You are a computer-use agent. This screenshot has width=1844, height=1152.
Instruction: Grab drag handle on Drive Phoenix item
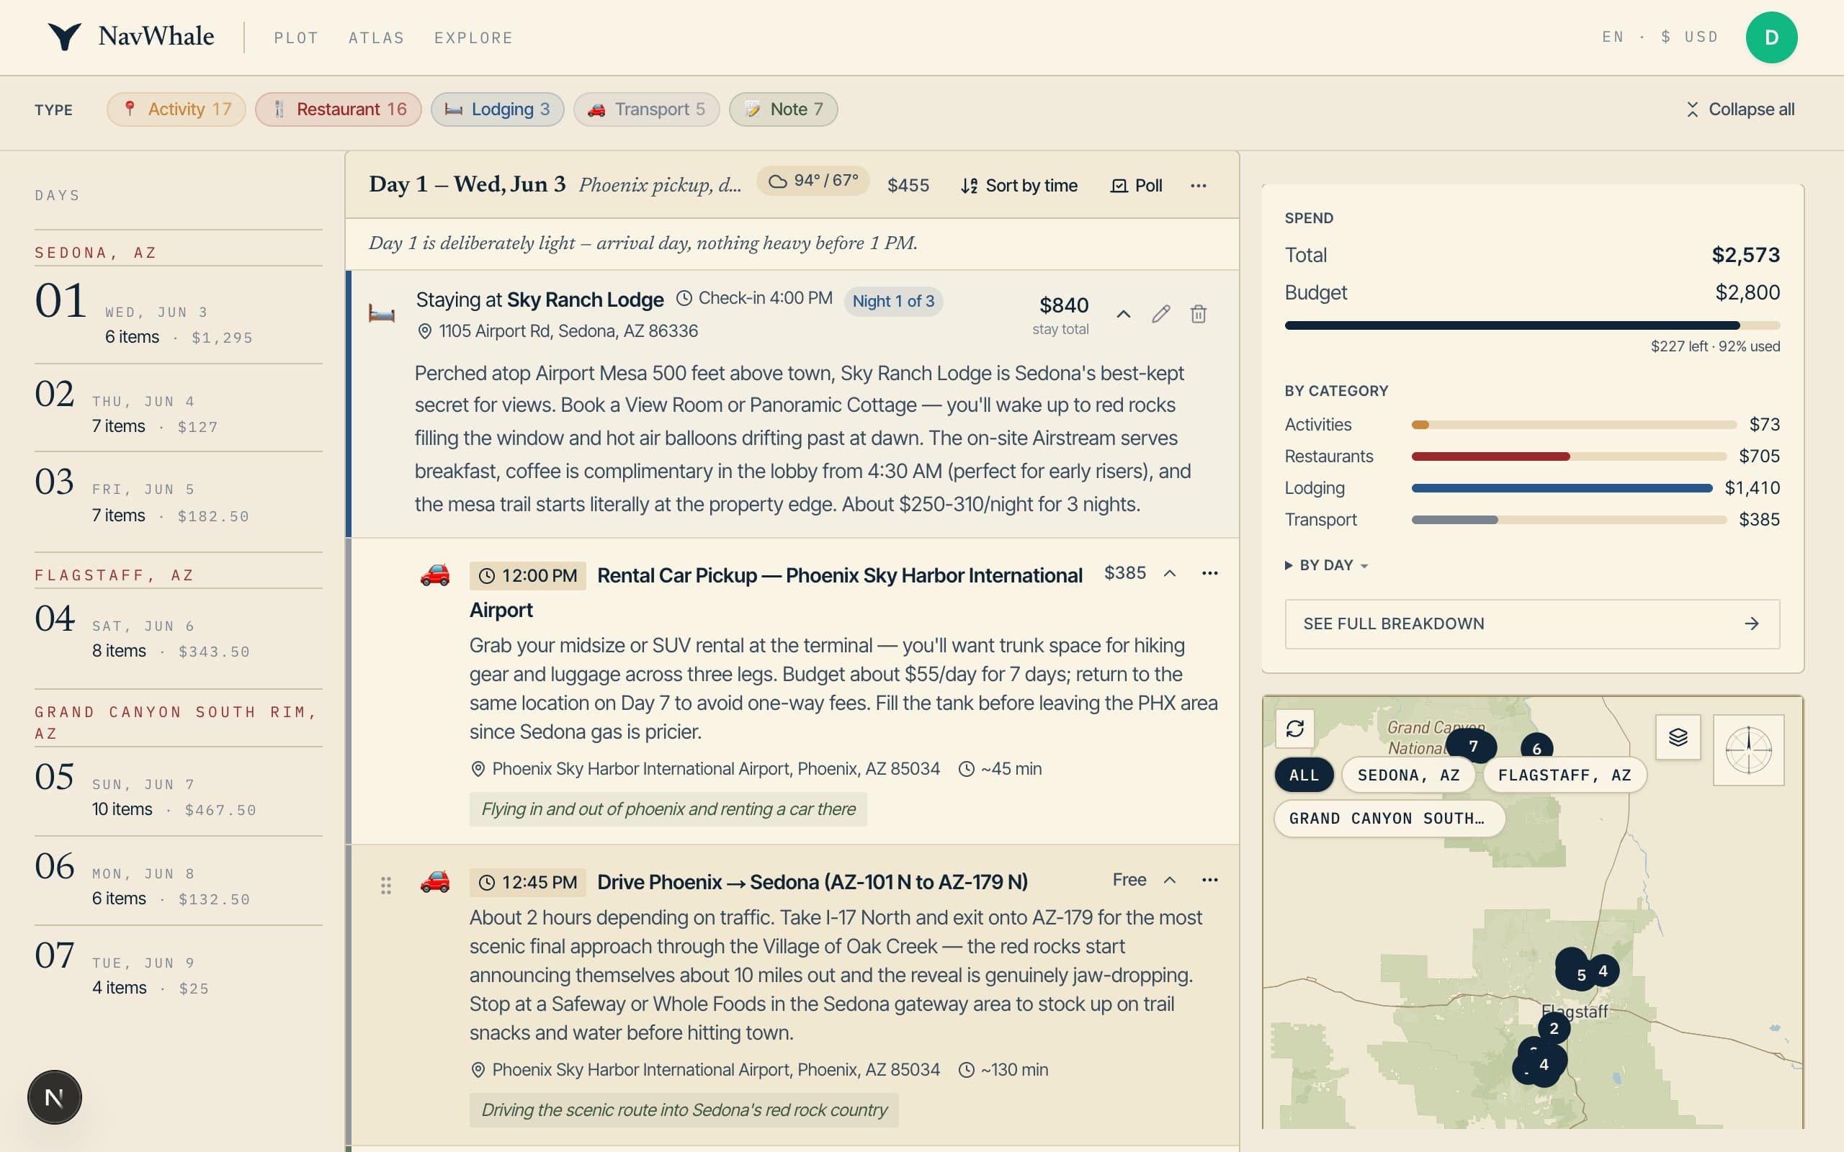(385, 885)
